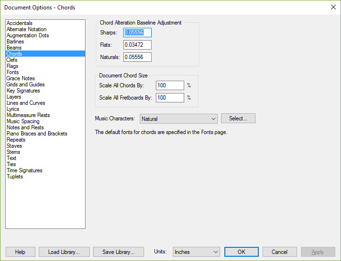This screenshot has height=261, width=341.
Task: Click the Sharps value field
Action: [137, 33]
